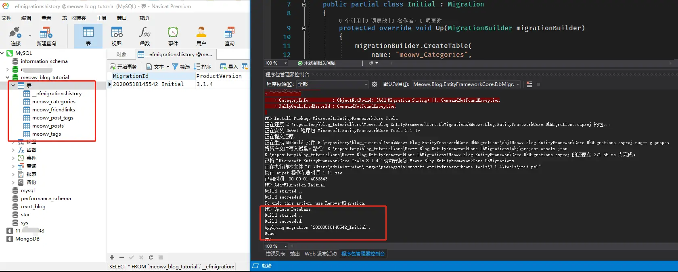Collapse the meowv_blog_tutorial database
Screen dimensions: 678x272
[8, 77]
